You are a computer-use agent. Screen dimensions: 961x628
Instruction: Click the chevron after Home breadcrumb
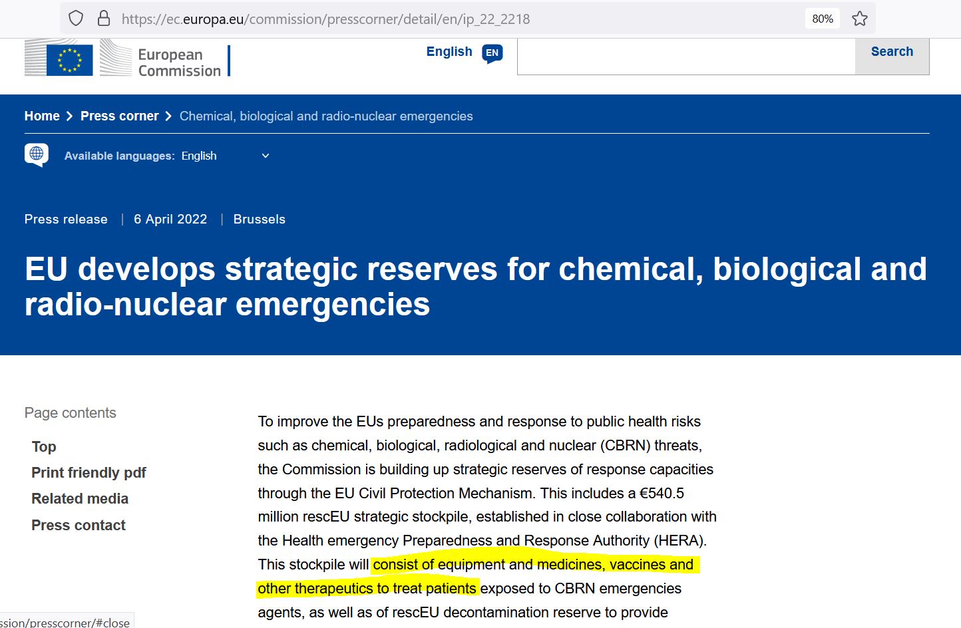coord(70,116)
